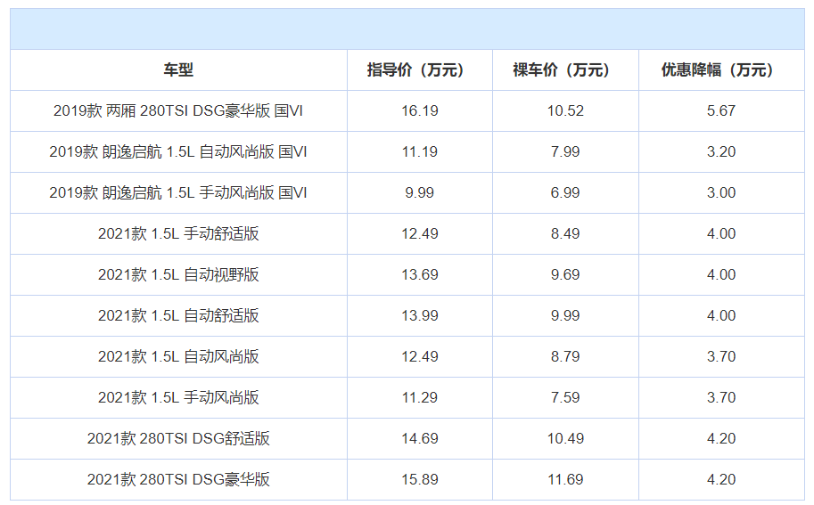814x505 pixels.
Task: Select row 2019款 朗逸启航 1.5L 自动风尚版 国VI
Action: click(407, 152)
